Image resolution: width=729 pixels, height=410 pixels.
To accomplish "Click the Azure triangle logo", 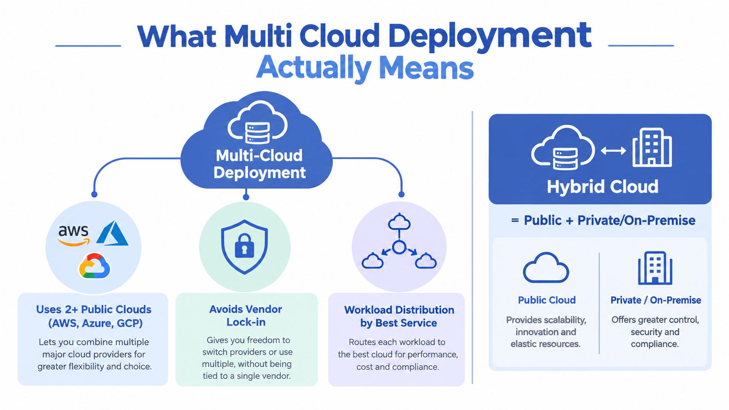I will (112, 234).
